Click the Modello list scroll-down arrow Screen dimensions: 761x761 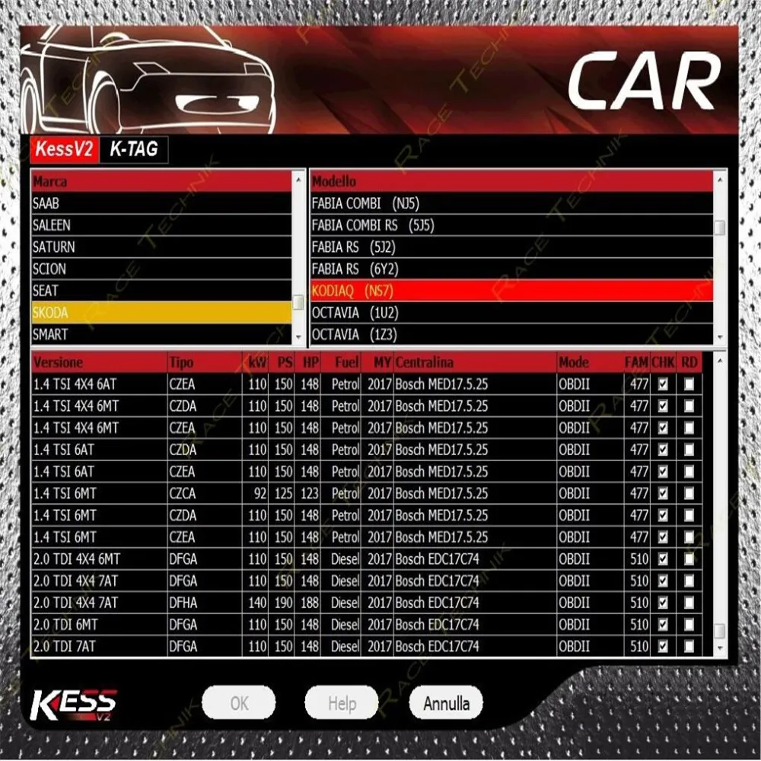coord(720,337)
